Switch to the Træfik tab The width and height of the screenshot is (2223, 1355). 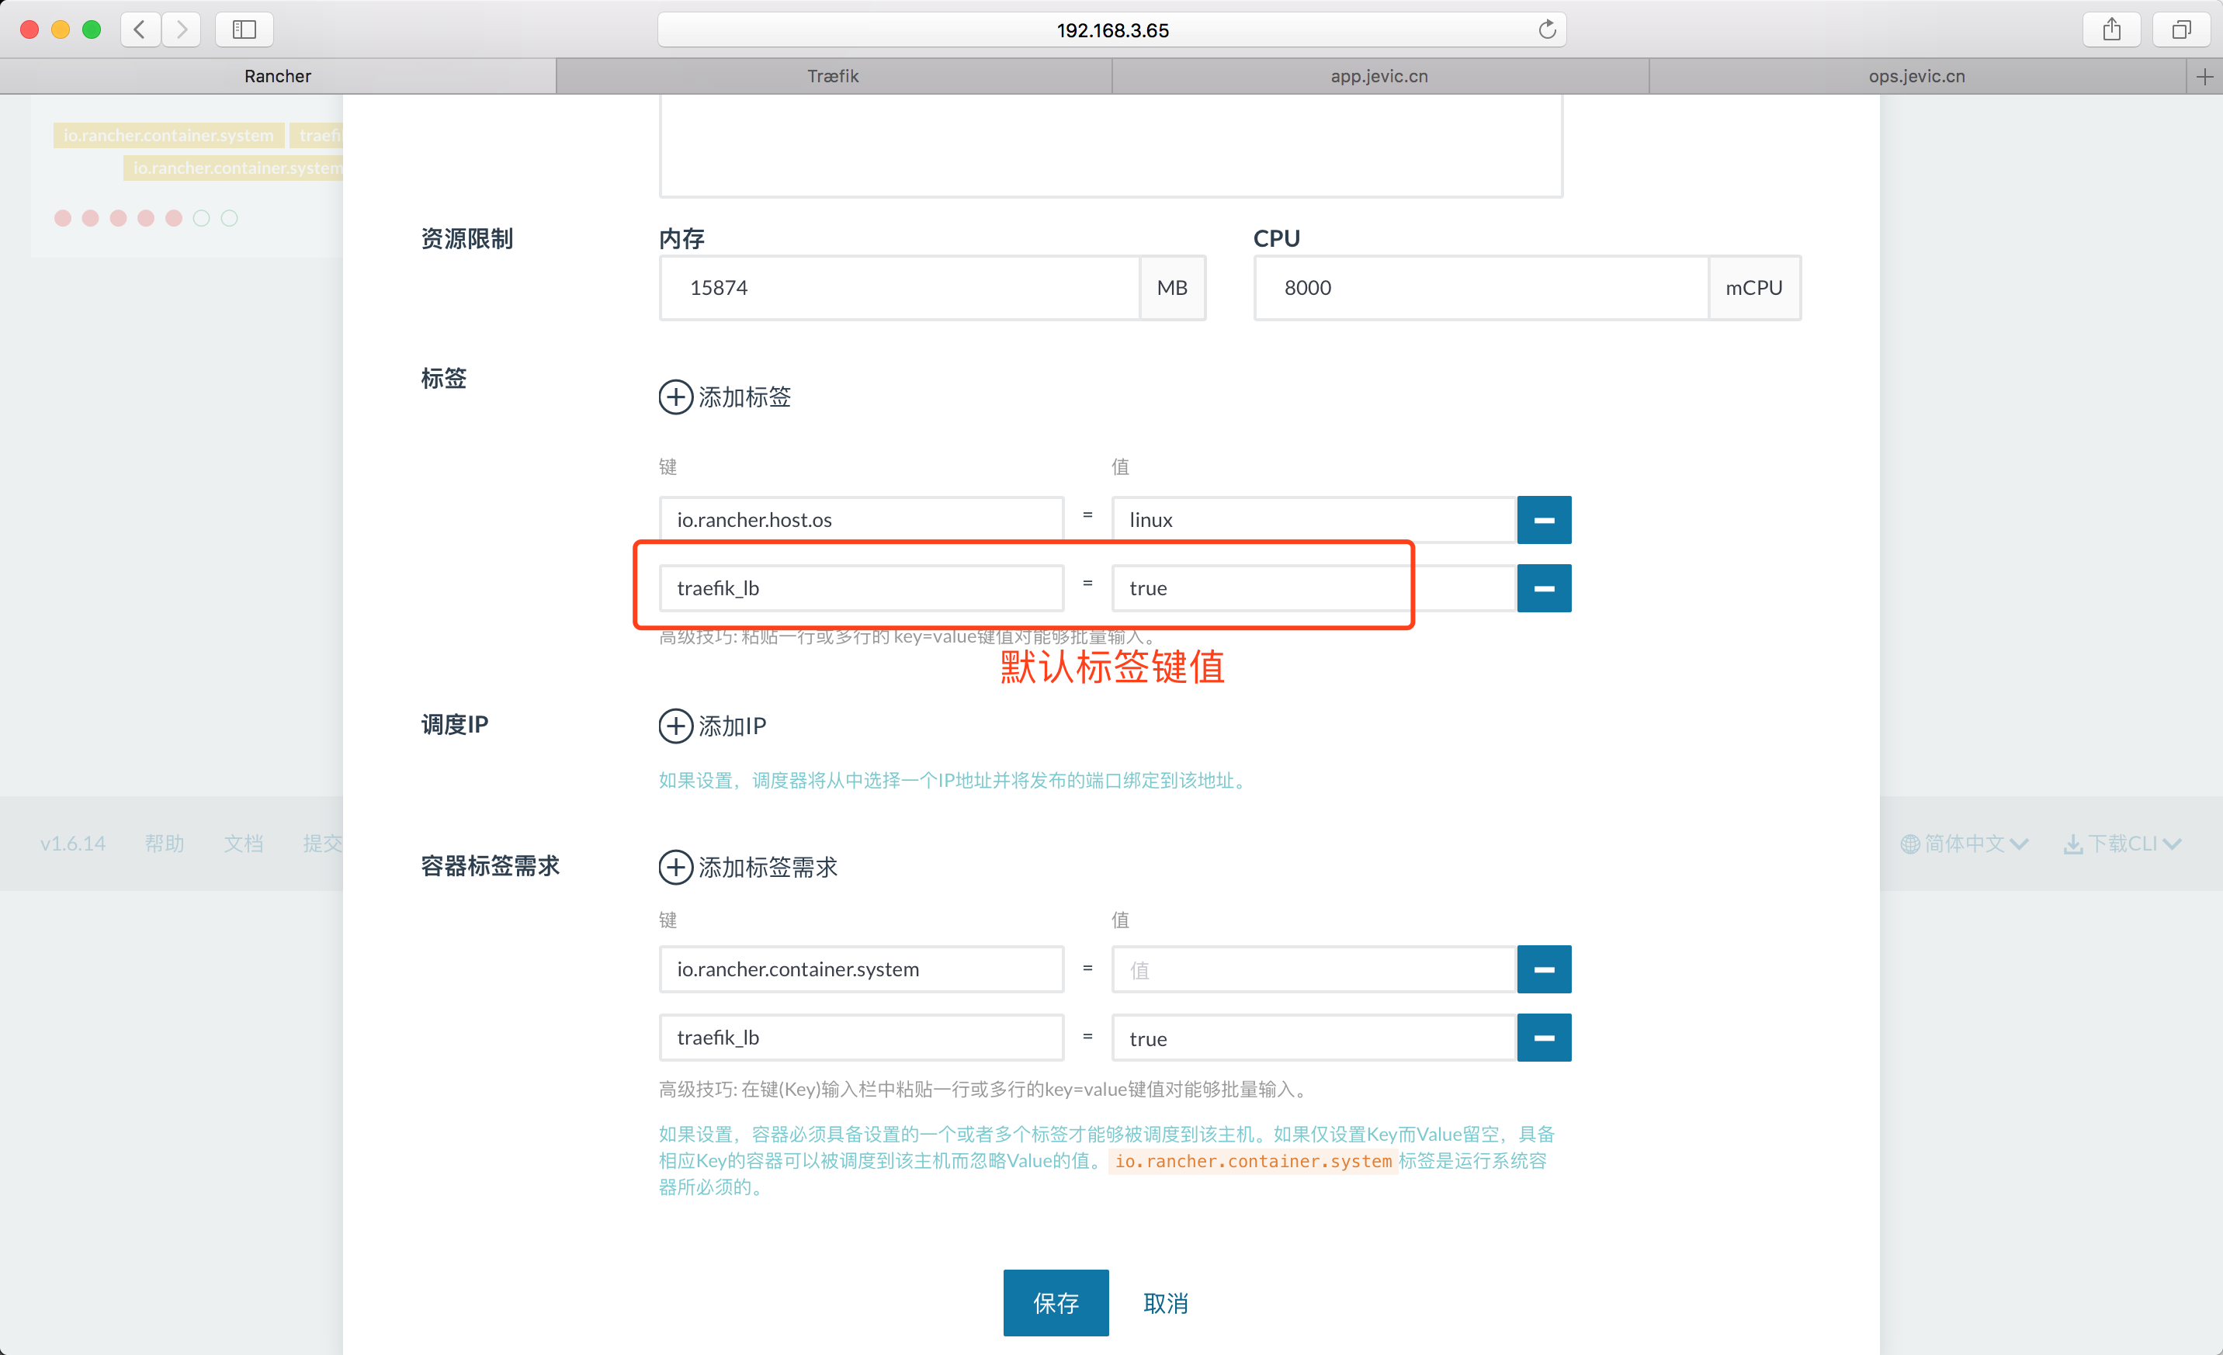click(x=833, y=77)
